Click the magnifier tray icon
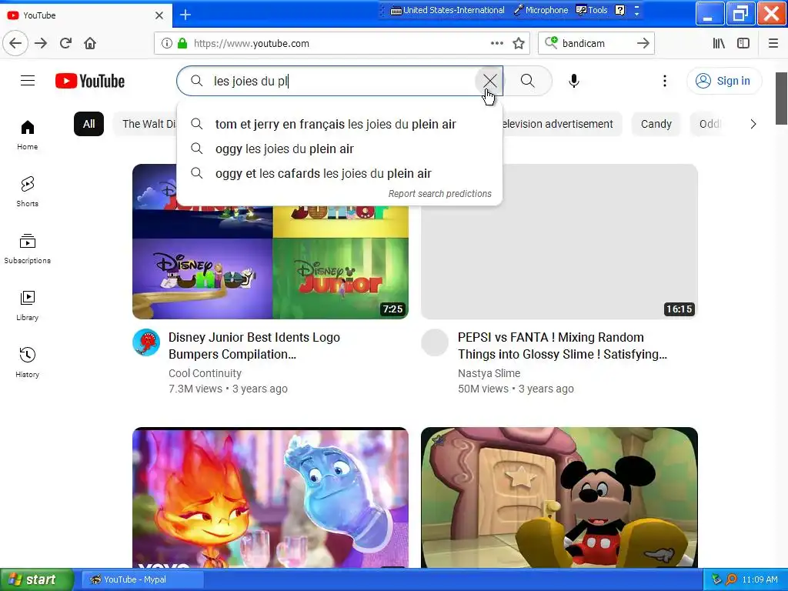The image size is (788, 591). pyautogui.click(x=731, y=580)
